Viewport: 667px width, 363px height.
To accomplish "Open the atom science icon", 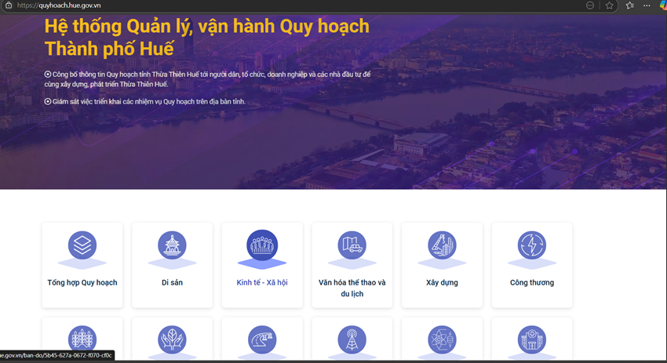I will (x=442, y=339).
